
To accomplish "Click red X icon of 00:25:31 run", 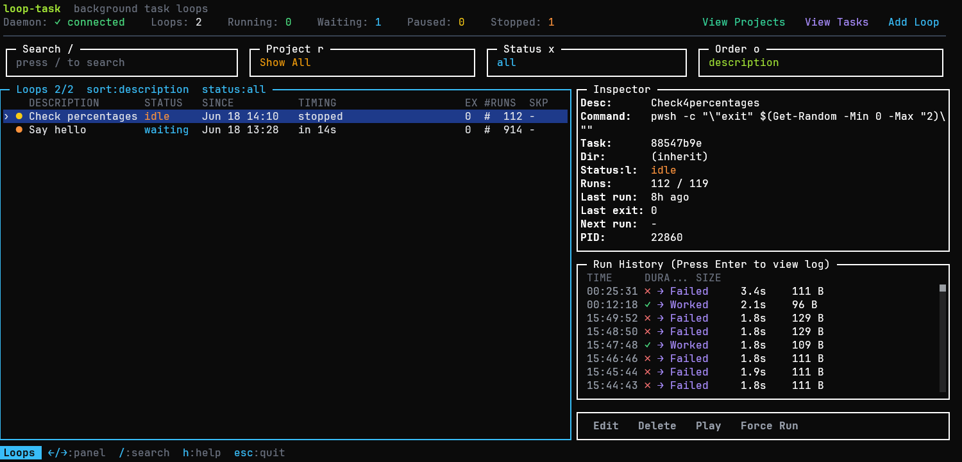I will point(648,291).
